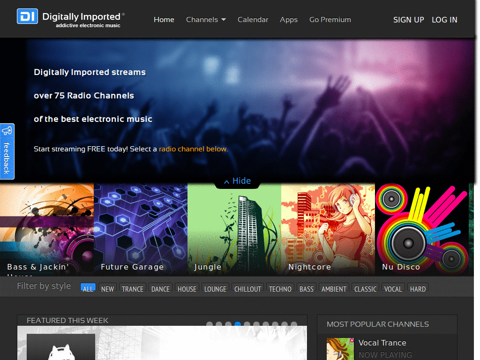
Task: Filter channels by NEW style
Action: pyautogui.click(x=107, y=288)
